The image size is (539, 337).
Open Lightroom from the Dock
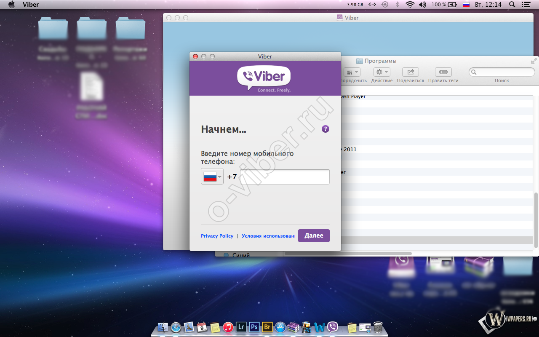point(241,327)
